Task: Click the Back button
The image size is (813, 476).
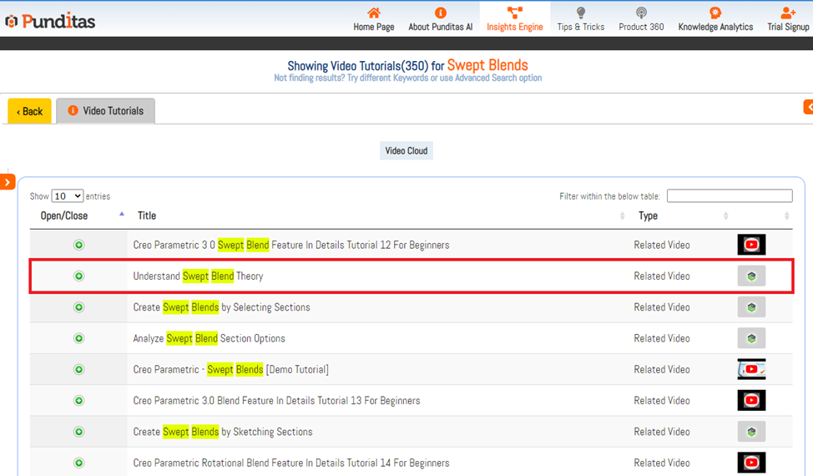Action: pyautogui.click(x=30, y=111)
